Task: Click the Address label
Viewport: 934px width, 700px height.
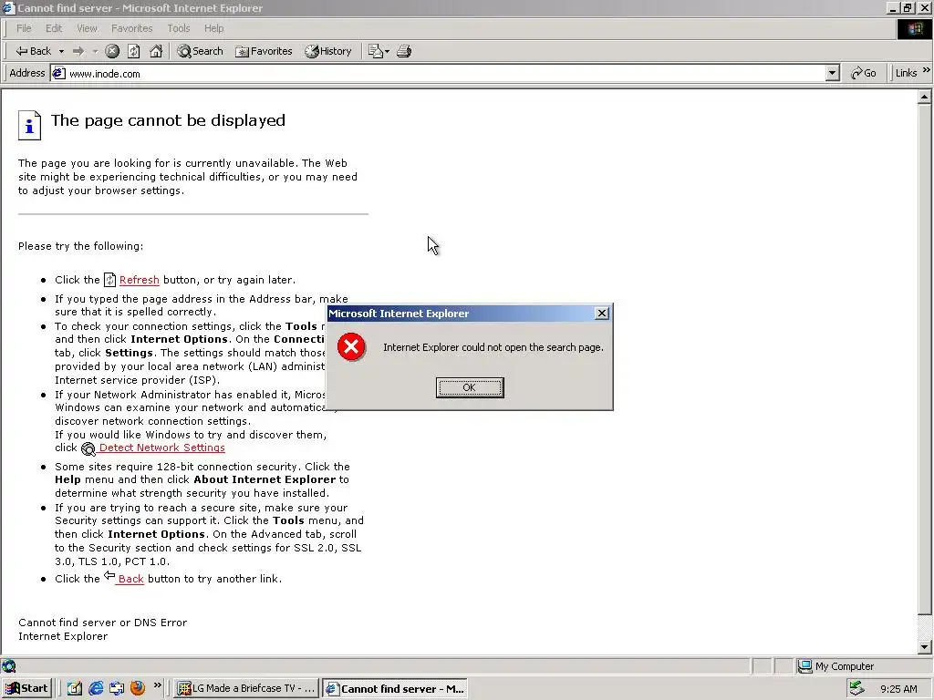Action: (x=26, y=73)
